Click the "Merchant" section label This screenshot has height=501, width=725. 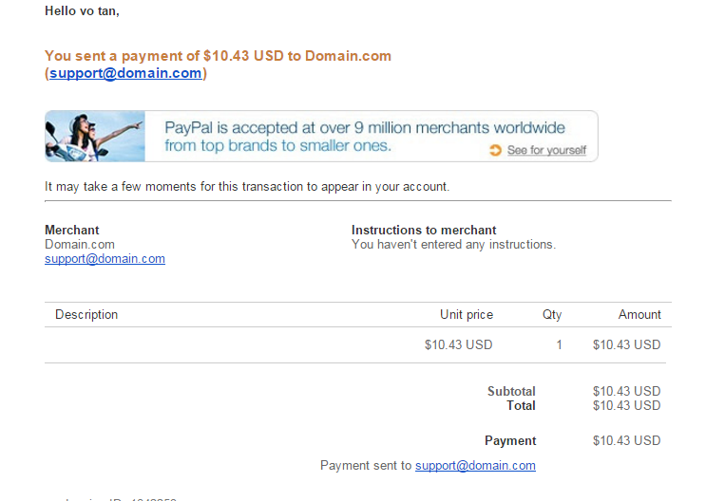click(72, 230)
